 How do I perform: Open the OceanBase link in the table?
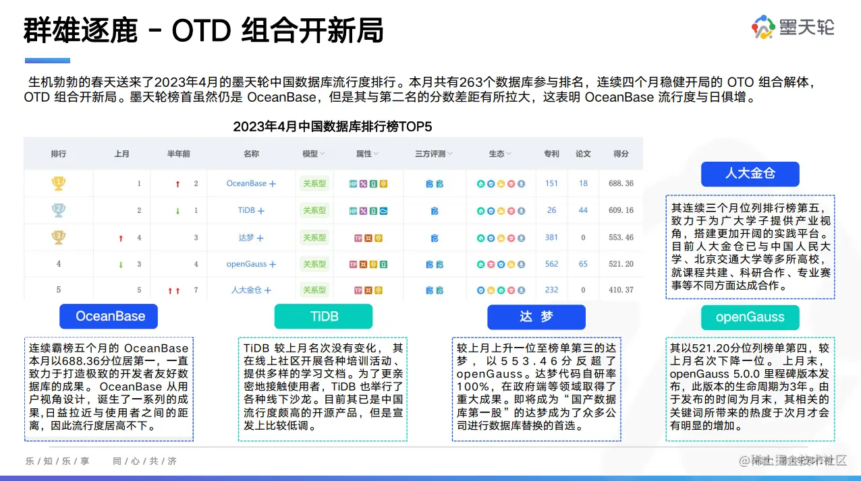click(x=246, y=183)
